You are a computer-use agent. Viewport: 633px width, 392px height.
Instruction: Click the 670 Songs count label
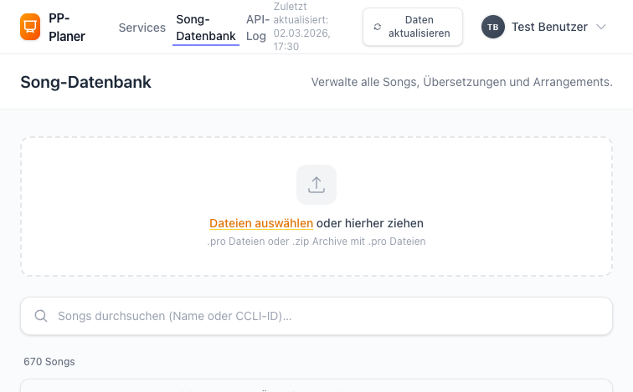coord(49,362)
